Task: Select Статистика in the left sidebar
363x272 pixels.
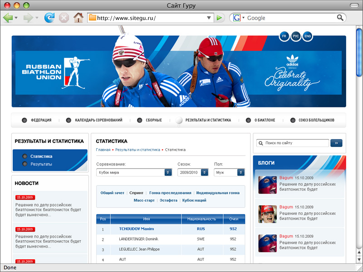Action: (41, 156)
